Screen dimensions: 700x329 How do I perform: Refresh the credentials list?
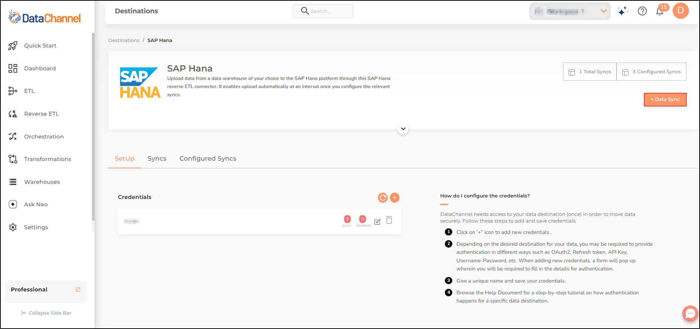click(x=383, y=198)
